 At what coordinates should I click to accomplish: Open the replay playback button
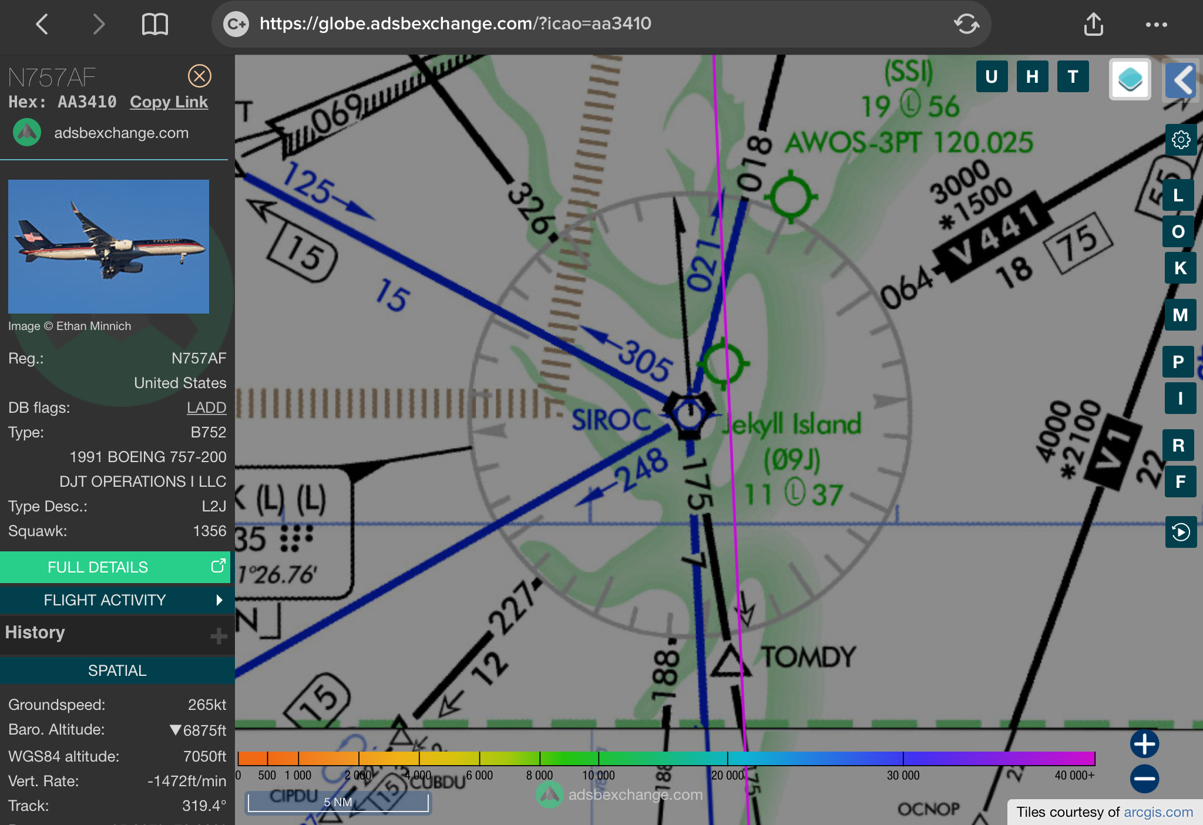(x=1181, y=532)
